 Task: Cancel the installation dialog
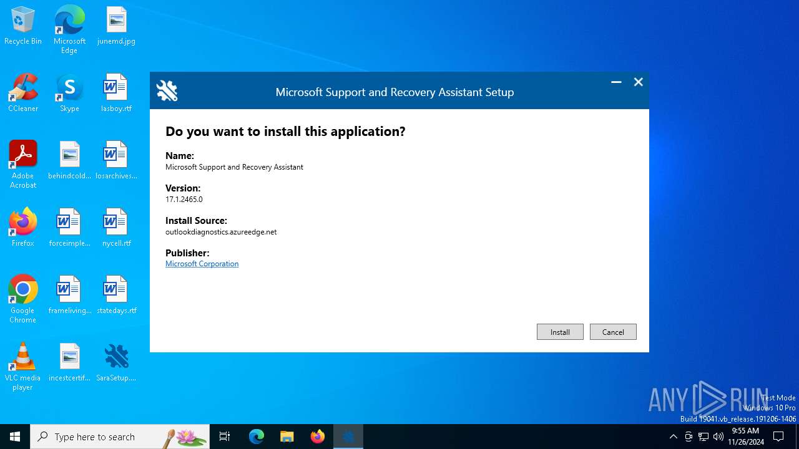[x=613, y=332]
